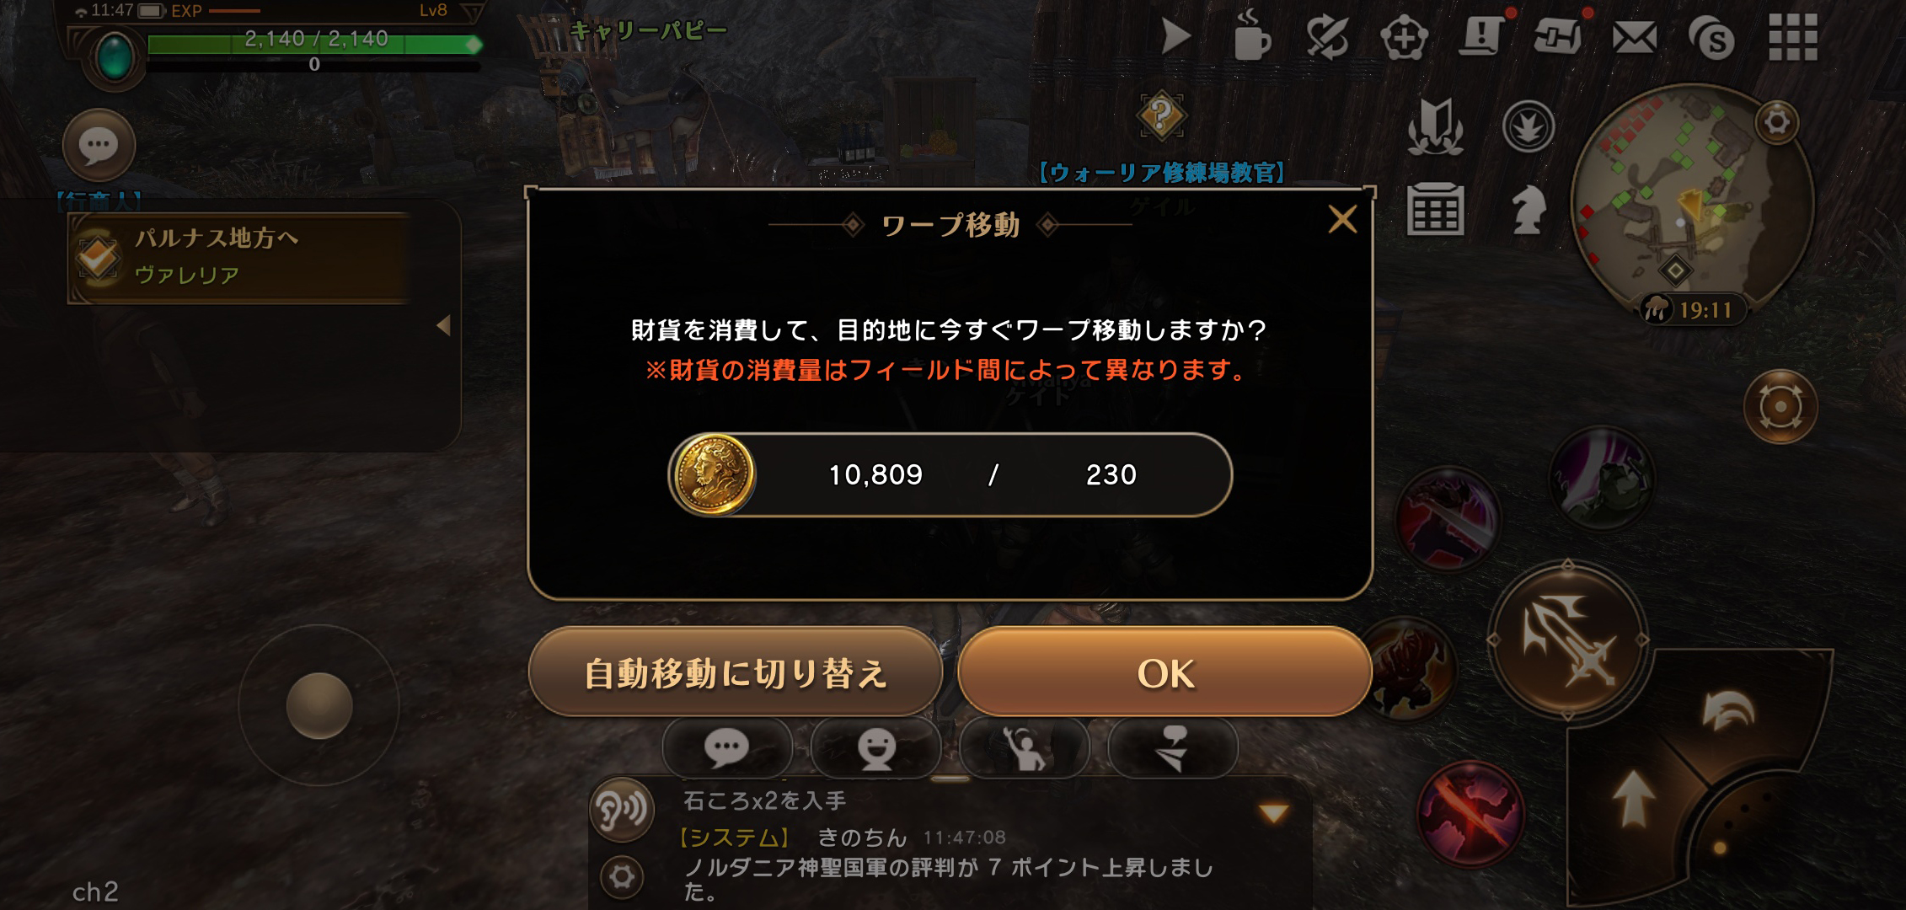The width and height of the screenshot is (1906, 910).
Task: Click 自動移動に切り替え button
Action: (735, 672)
